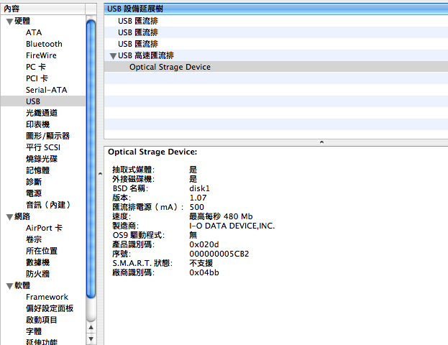
Task: Select ATA in the sidebar
Action: coord(34,32)
